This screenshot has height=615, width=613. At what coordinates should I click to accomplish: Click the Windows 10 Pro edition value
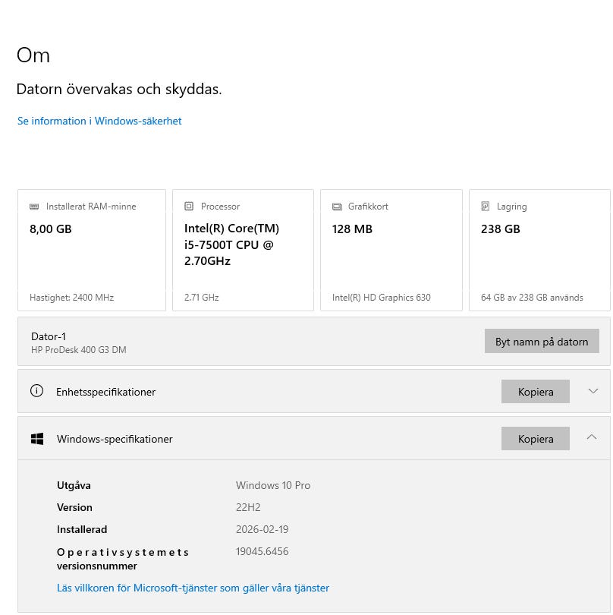[273, 485]
